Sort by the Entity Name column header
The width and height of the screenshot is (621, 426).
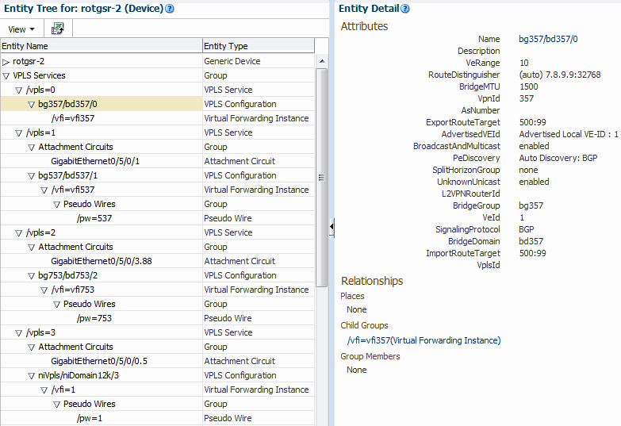click(x=102, y=46)
